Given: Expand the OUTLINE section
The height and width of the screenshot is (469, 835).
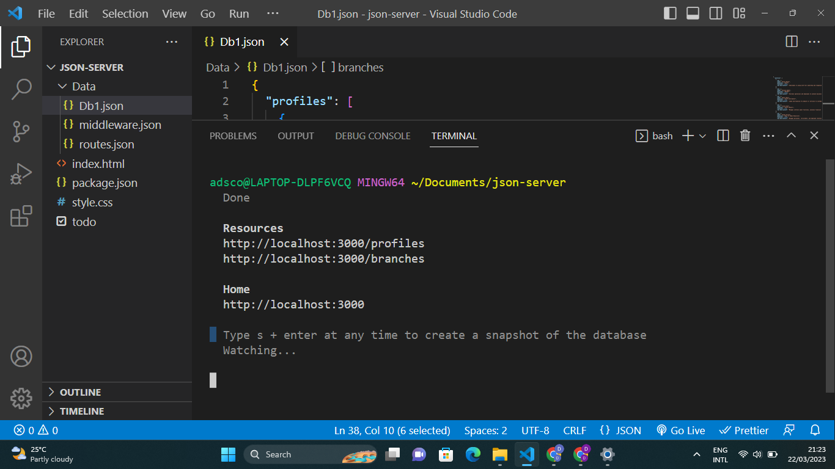Looking at the screenshot, I should 117,392.
